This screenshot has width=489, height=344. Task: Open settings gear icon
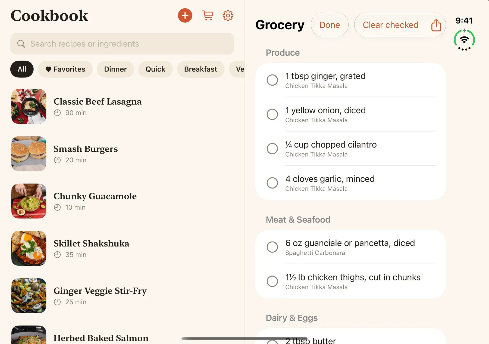228,15
